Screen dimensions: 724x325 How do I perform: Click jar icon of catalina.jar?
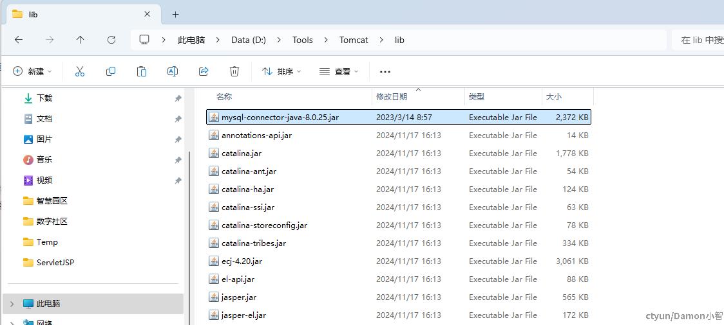pyautogui.click(x=213, y=154)
